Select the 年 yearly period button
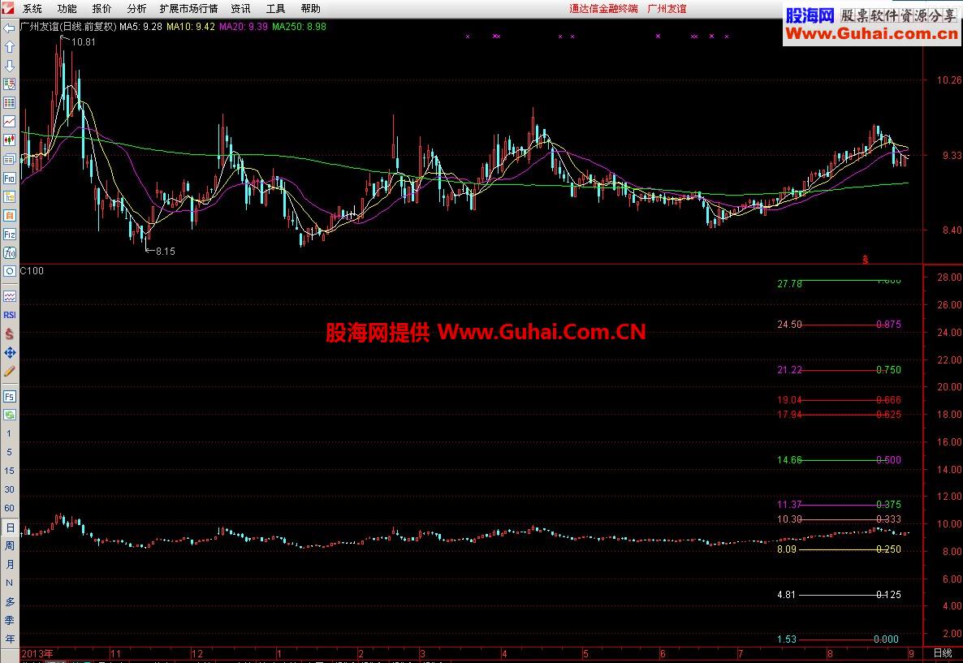This screenshot has width=963, height=663. coord(9,639)
